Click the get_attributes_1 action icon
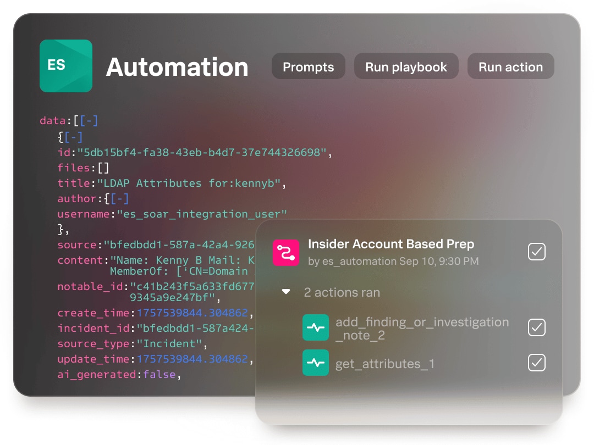This screenshot has height=445, width=594. click(x=316, y=363)
